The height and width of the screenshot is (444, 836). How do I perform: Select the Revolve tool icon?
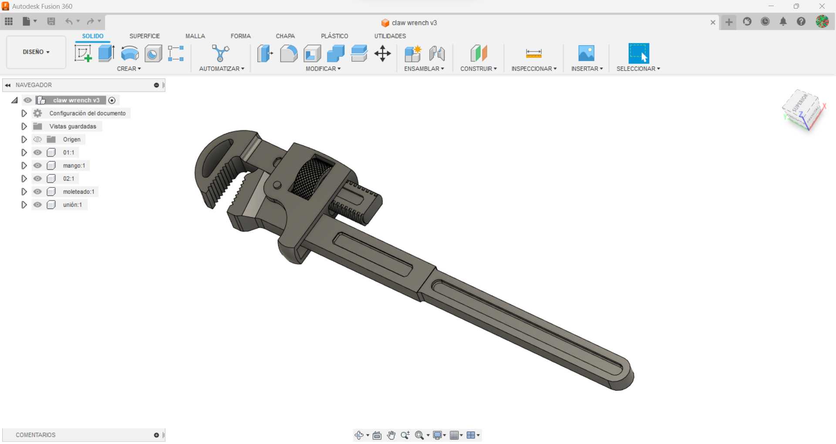click(x=130, y=54)
